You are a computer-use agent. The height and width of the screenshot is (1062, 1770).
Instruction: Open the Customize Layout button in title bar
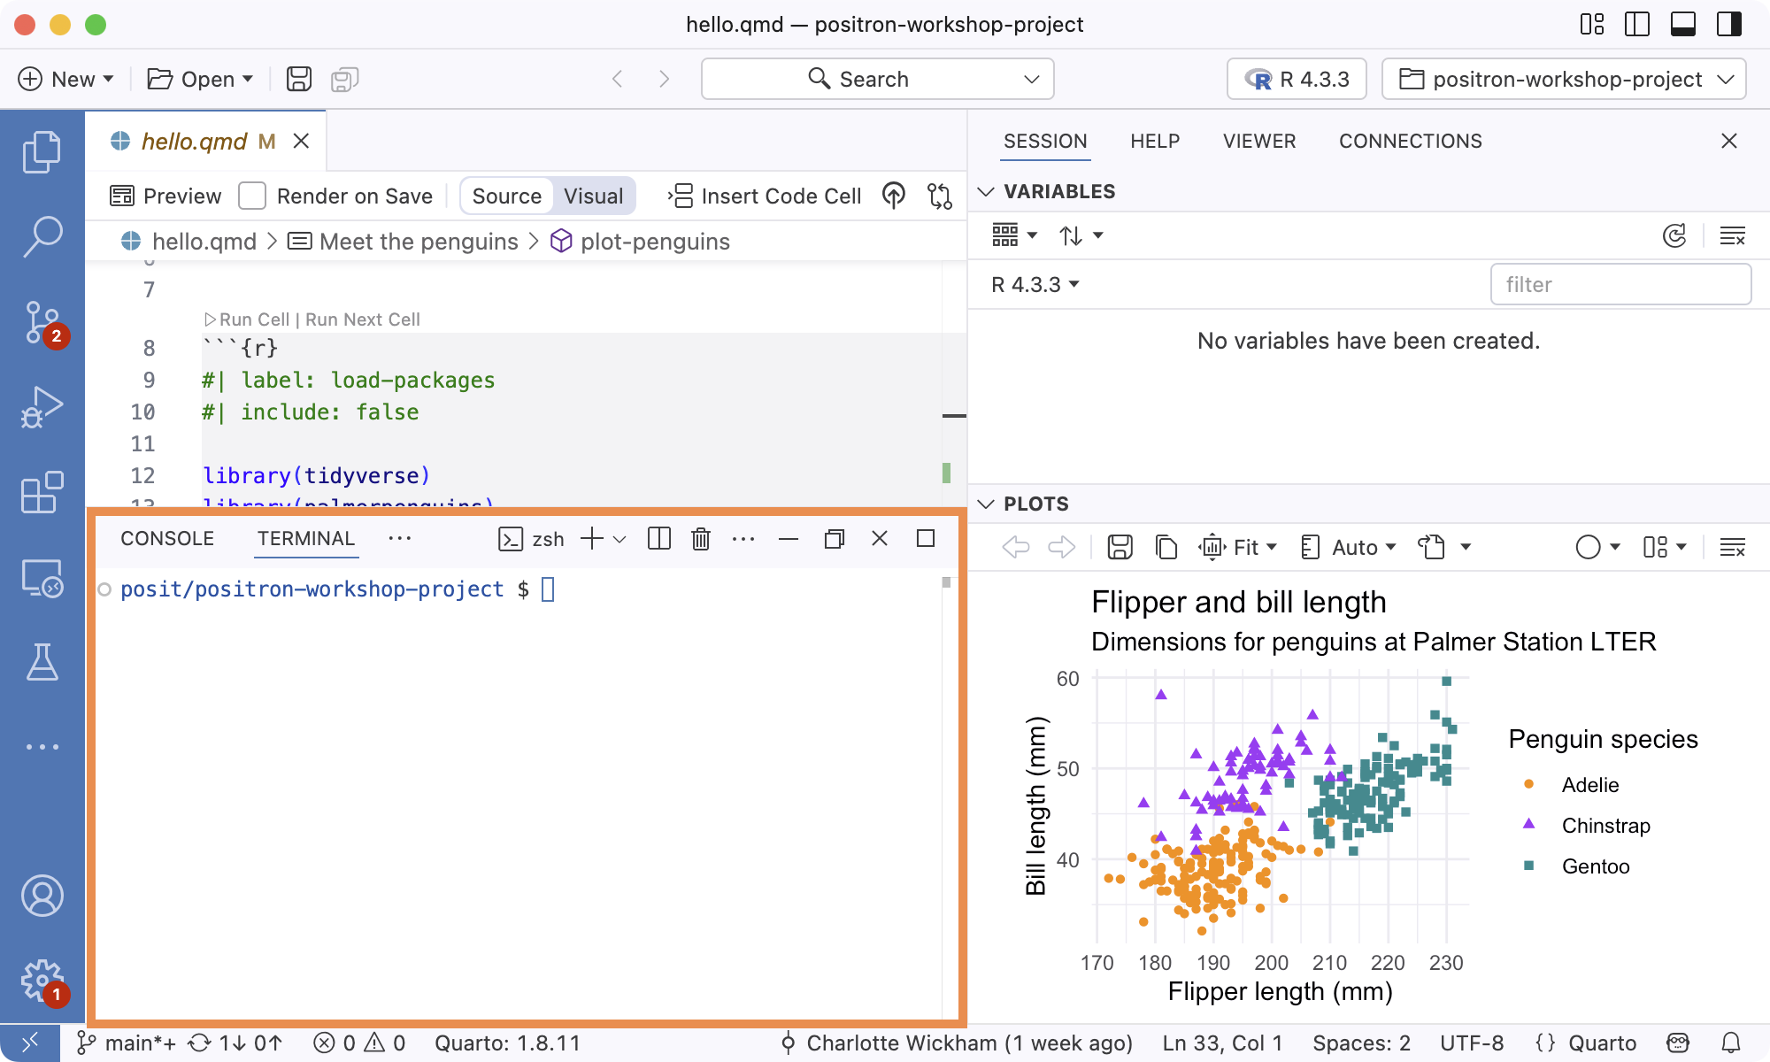pos(1591,24)
